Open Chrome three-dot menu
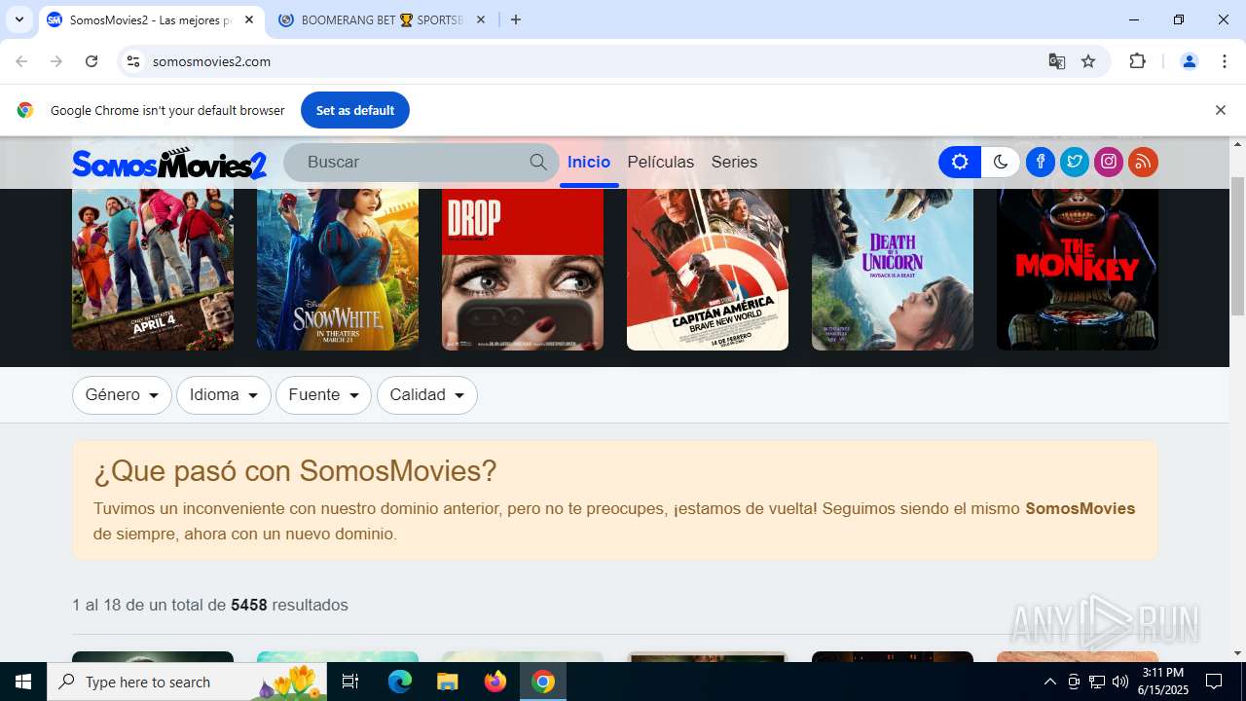 point(1225,61)
